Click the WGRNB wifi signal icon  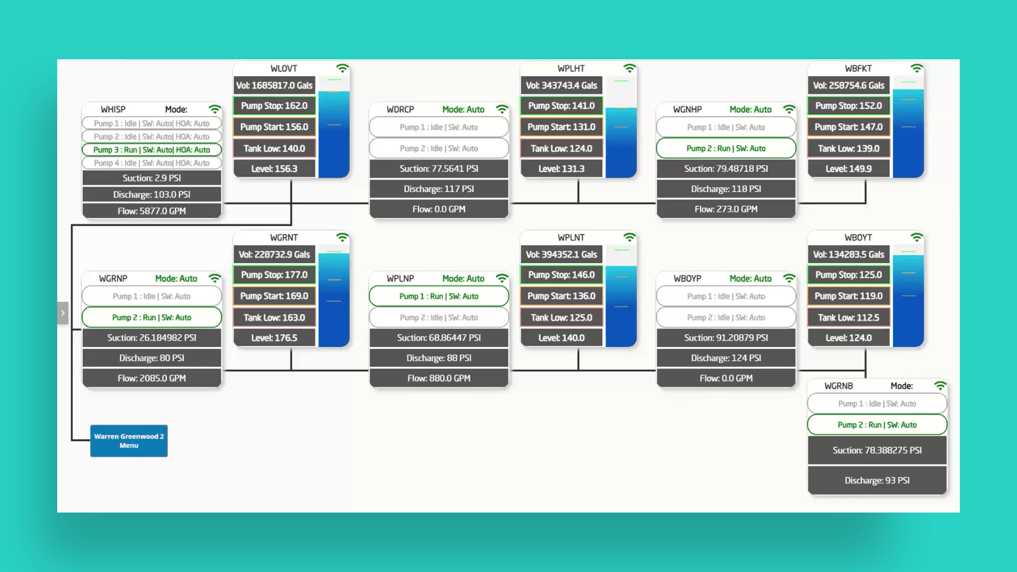(940, 386)
